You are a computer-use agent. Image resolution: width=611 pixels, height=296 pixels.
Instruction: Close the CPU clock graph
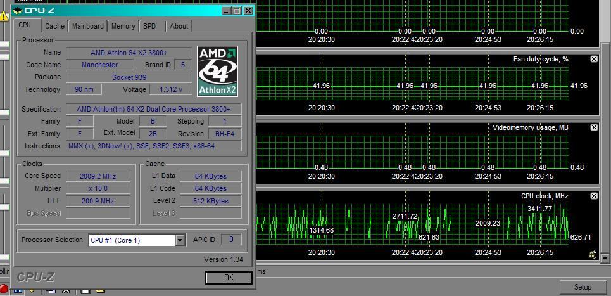(x=593, y=196)
